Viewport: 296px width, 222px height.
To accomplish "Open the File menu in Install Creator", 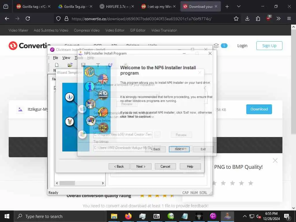I will point(55,58).
